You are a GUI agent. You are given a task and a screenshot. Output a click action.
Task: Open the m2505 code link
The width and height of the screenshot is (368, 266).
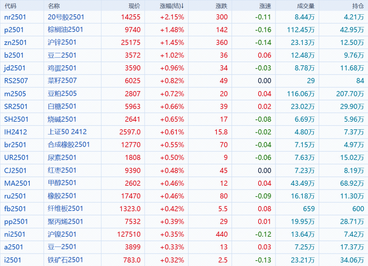tap(15, 94)
